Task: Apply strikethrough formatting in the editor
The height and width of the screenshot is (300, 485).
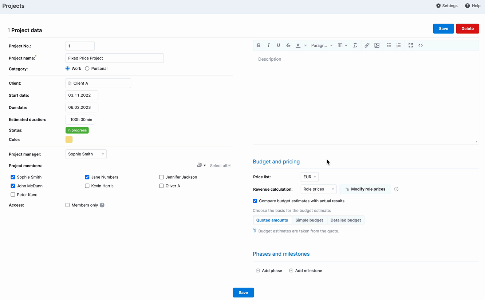Action: tap(288, 45)
